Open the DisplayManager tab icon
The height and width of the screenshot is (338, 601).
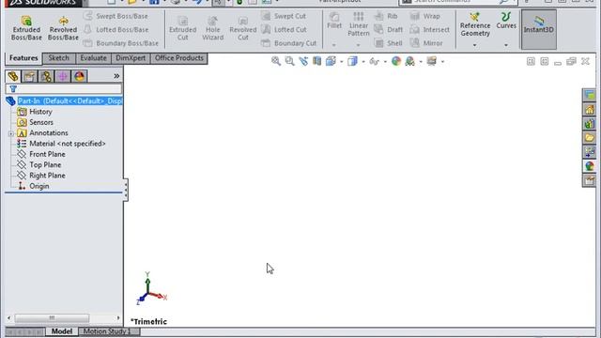pyautogui.click(x=79, y=76)
